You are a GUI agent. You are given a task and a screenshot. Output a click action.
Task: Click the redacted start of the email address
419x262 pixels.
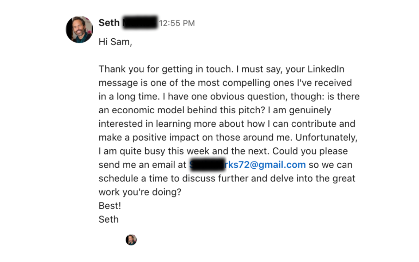click(206, 165)
